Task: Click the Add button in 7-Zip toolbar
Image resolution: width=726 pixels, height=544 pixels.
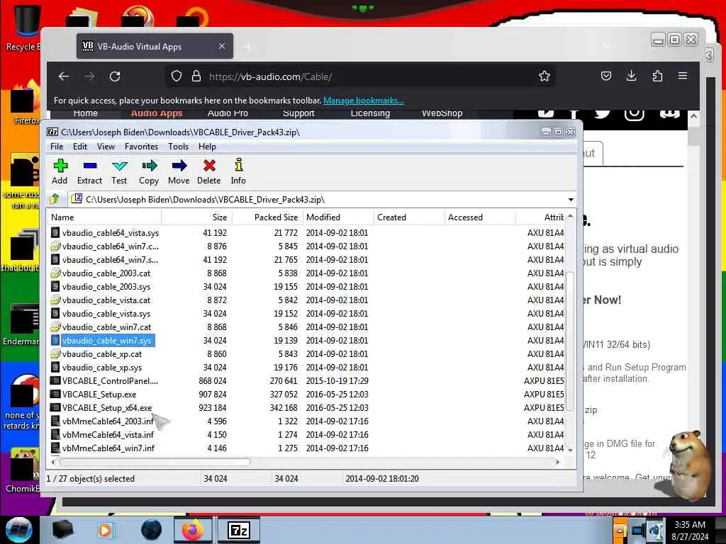Action: tap(60, 171)
